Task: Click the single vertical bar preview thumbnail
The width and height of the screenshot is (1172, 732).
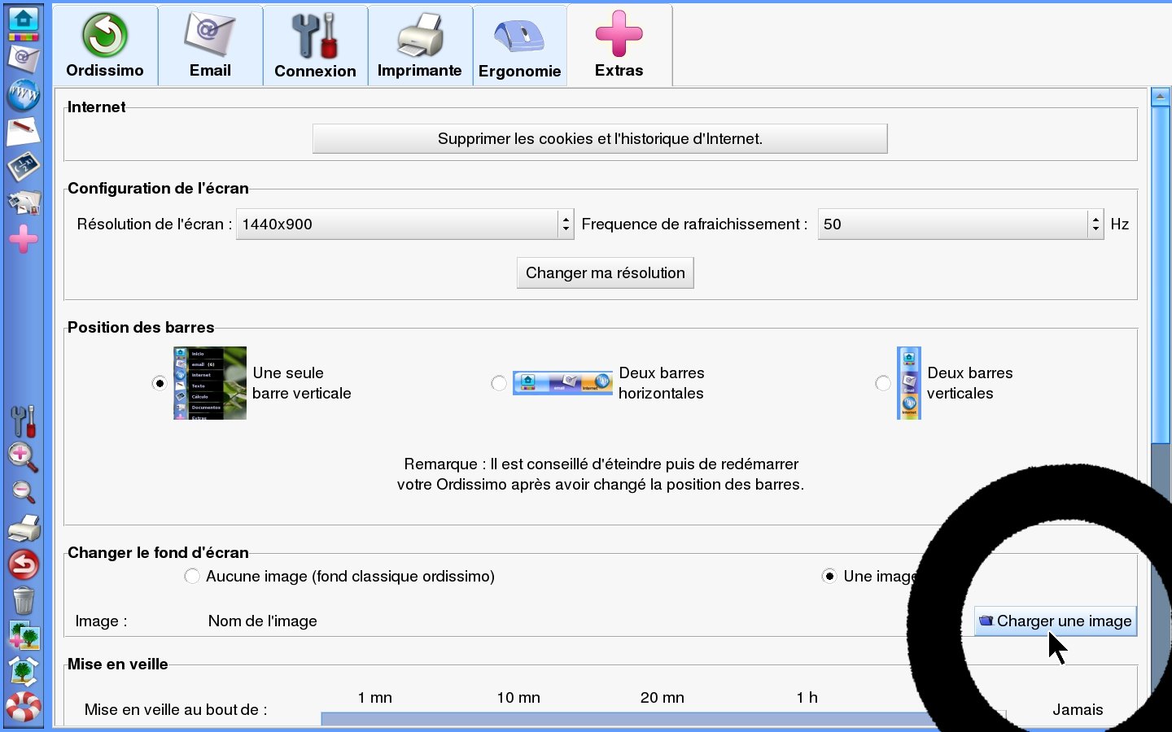Action: (x=210, y=383)
